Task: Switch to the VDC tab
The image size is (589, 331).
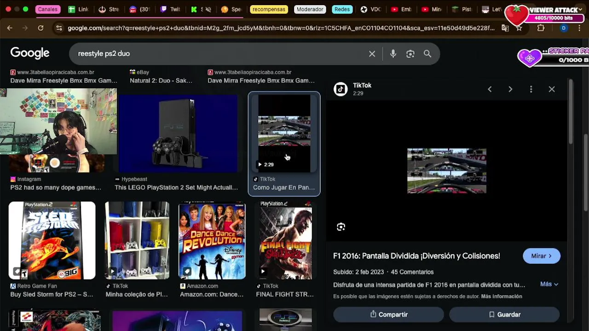Action: (372, 9)
